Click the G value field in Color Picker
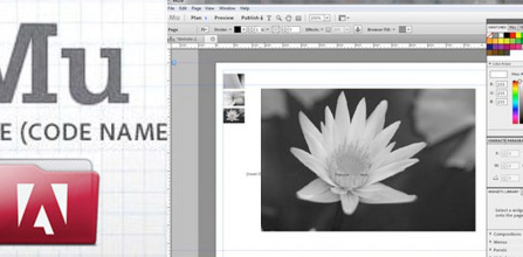This screenshot has height=257, width=523. coord(502,93)
